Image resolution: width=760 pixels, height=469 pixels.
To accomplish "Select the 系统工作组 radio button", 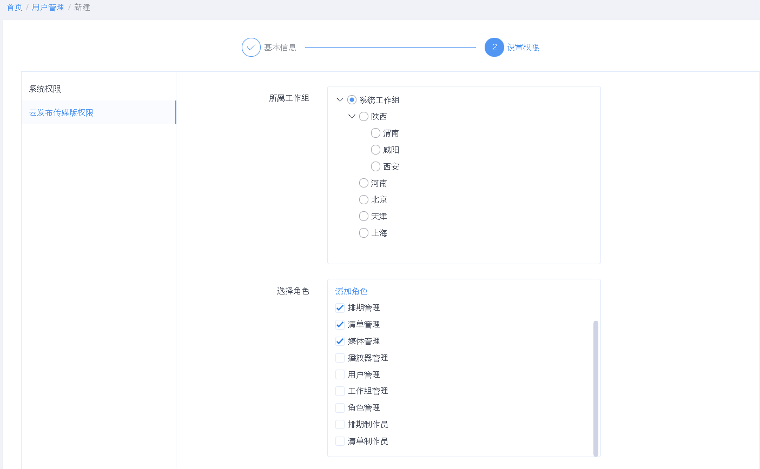I will [x=352, y=100].
